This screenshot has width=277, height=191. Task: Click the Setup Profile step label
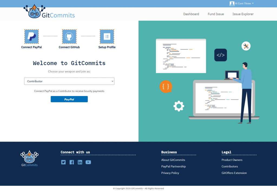pyautogui.click(x=107, y=47)
